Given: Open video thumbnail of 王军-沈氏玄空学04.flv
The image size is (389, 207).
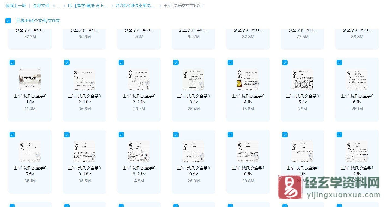Looking at the screenshot, I should [248, 79].
